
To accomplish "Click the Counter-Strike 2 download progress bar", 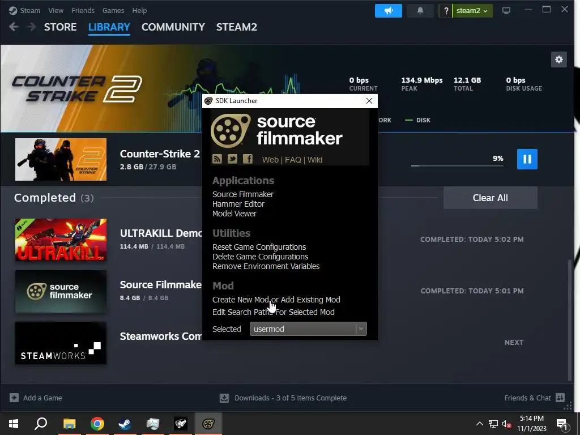I will [457, 166].
